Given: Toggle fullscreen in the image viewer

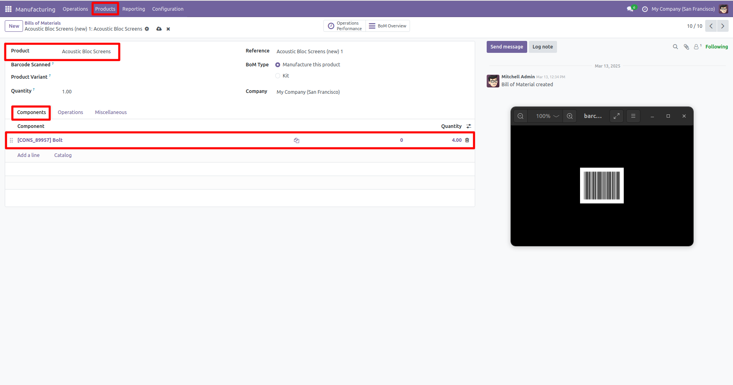Looking at the screenshot, I should 617,116.
